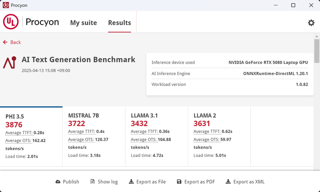Click the Load time 4.72s value

pos(158,155)
